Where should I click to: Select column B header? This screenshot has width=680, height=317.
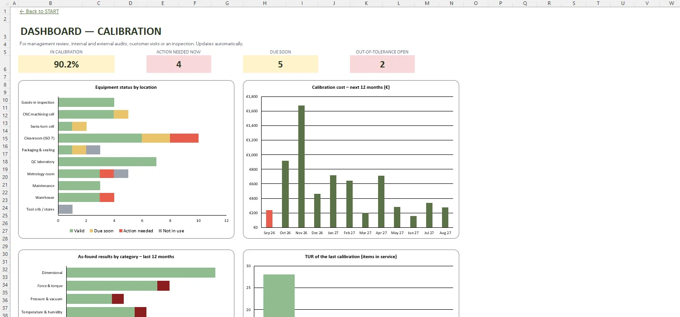click(x=50, y=3)
